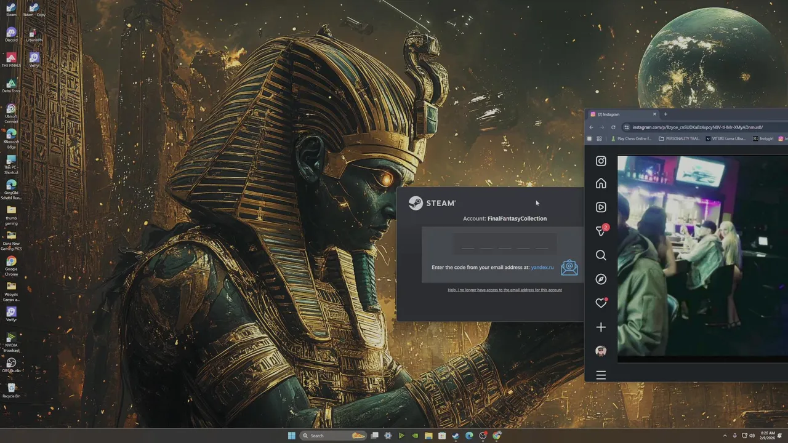This screenshot has height=443, width=788.
Task: Select the (2) Instagram browser tab
Action: [622, 114]
